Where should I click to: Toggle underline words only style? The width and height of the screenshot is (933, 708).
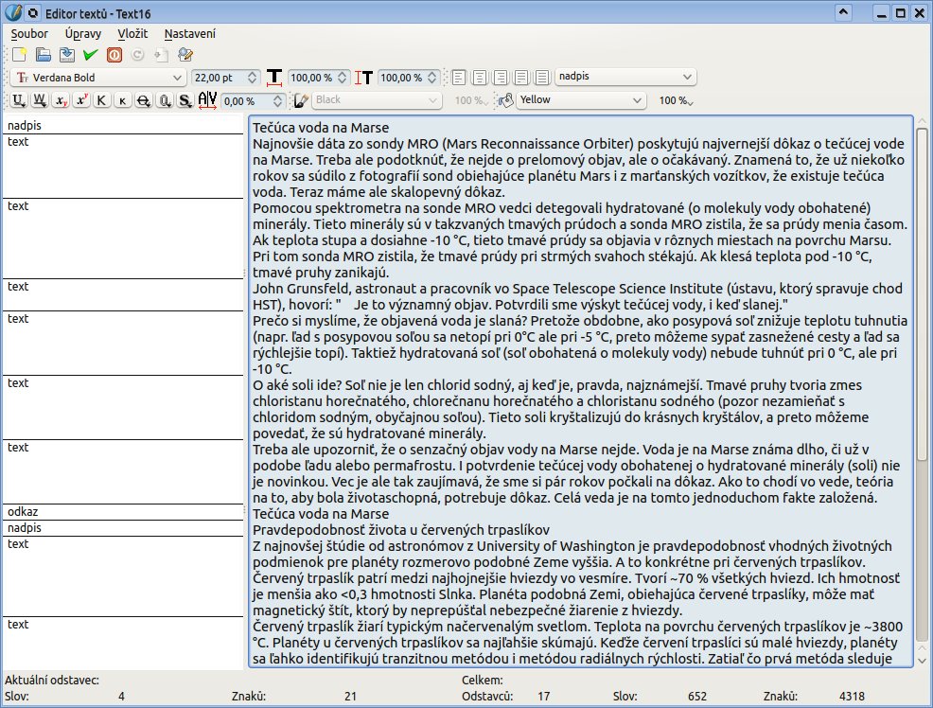coord(40,100)
